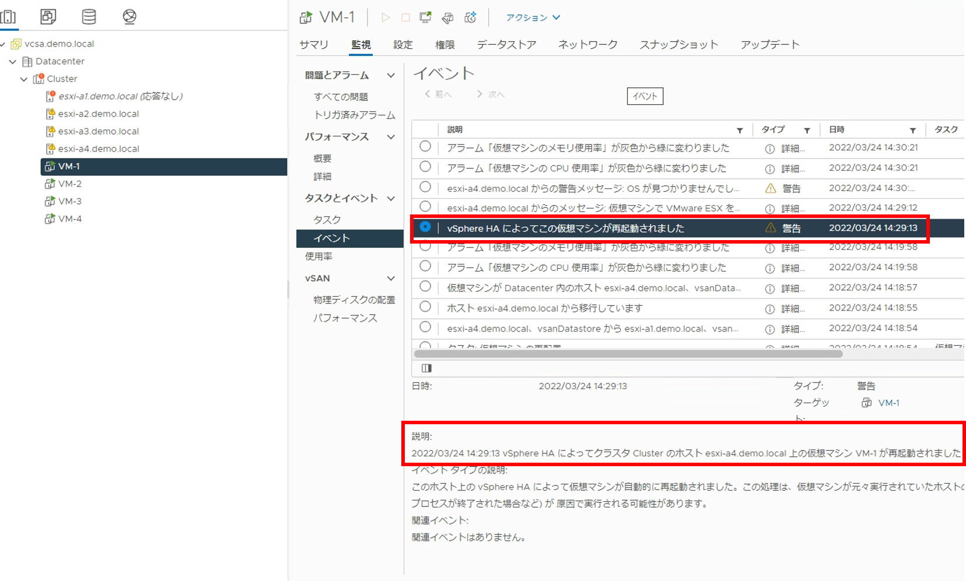The image size is (966, 581).
Task: Click the filter icon in the 日時 column header
Action: [x=913, y=130]
